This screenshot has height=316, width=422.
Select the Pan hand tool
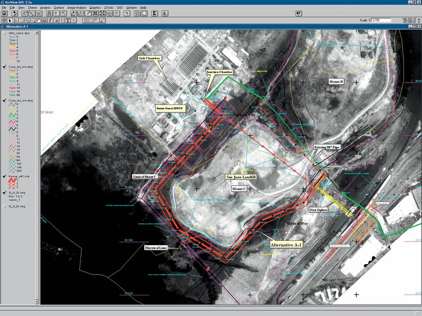tap(38, 21)
